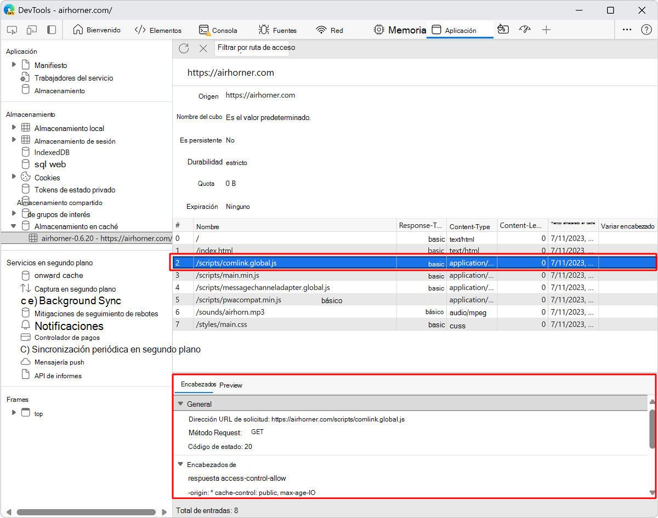Screen dimensions: 658x518
Task: Open the Elementos tab
Action: click(x=158, y=30)
